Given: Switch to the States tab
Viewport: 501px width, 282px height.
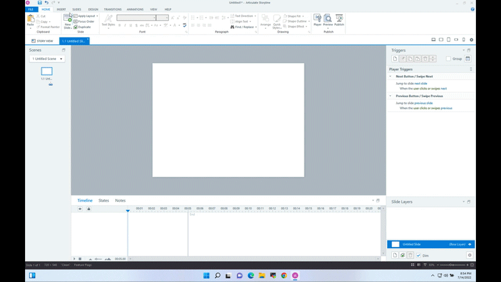Looking at the screenshot, I should click(103, 201).
